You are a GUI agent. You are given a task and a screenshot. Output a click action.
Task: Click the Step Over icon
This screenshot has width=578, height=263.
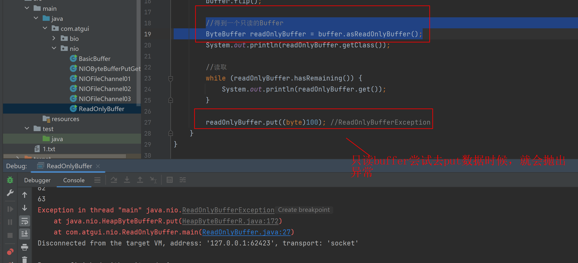[114, 180]
